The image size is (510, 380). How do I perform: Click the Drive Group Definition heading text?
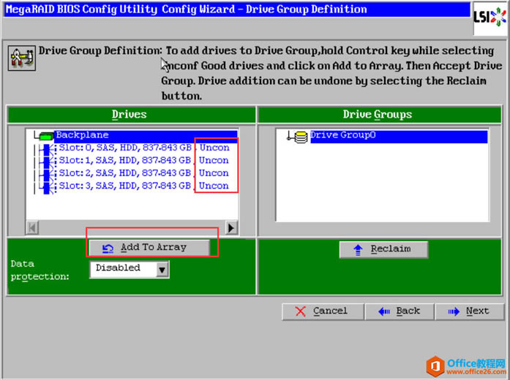coord(100,50)
